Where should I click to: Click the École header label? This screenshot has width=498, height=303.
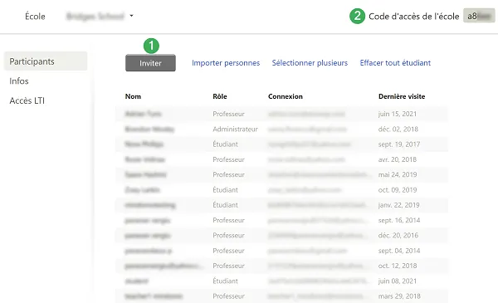[35, 17]
